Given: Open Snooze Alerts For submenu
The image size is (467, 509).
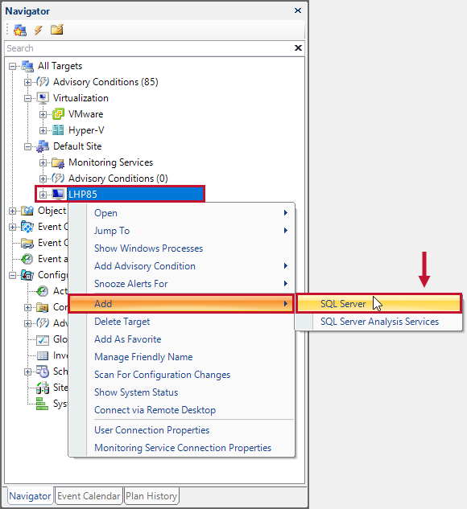Looking at the screenshot, I should pyautogui.click(x=182, y=284).
